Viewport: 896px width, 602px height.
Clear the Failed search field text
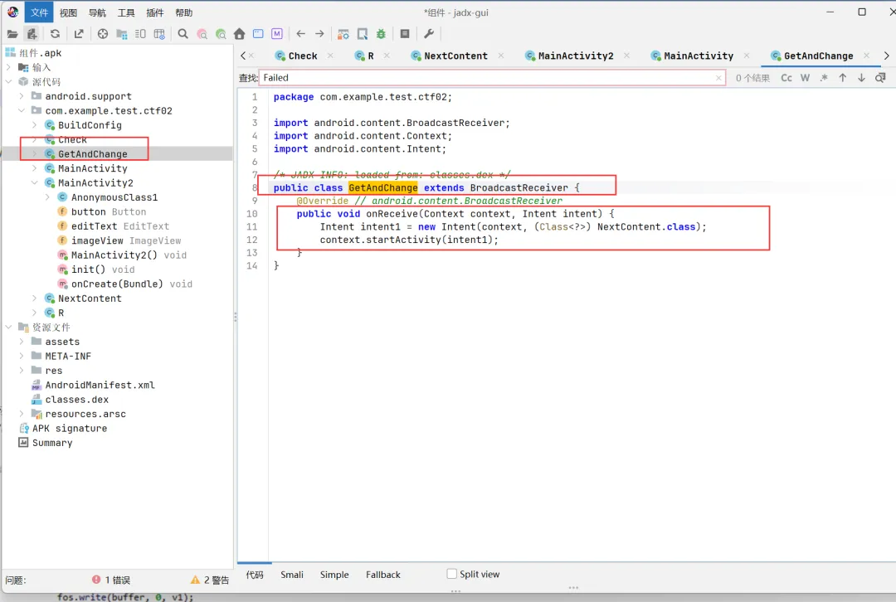pos(718,78)
